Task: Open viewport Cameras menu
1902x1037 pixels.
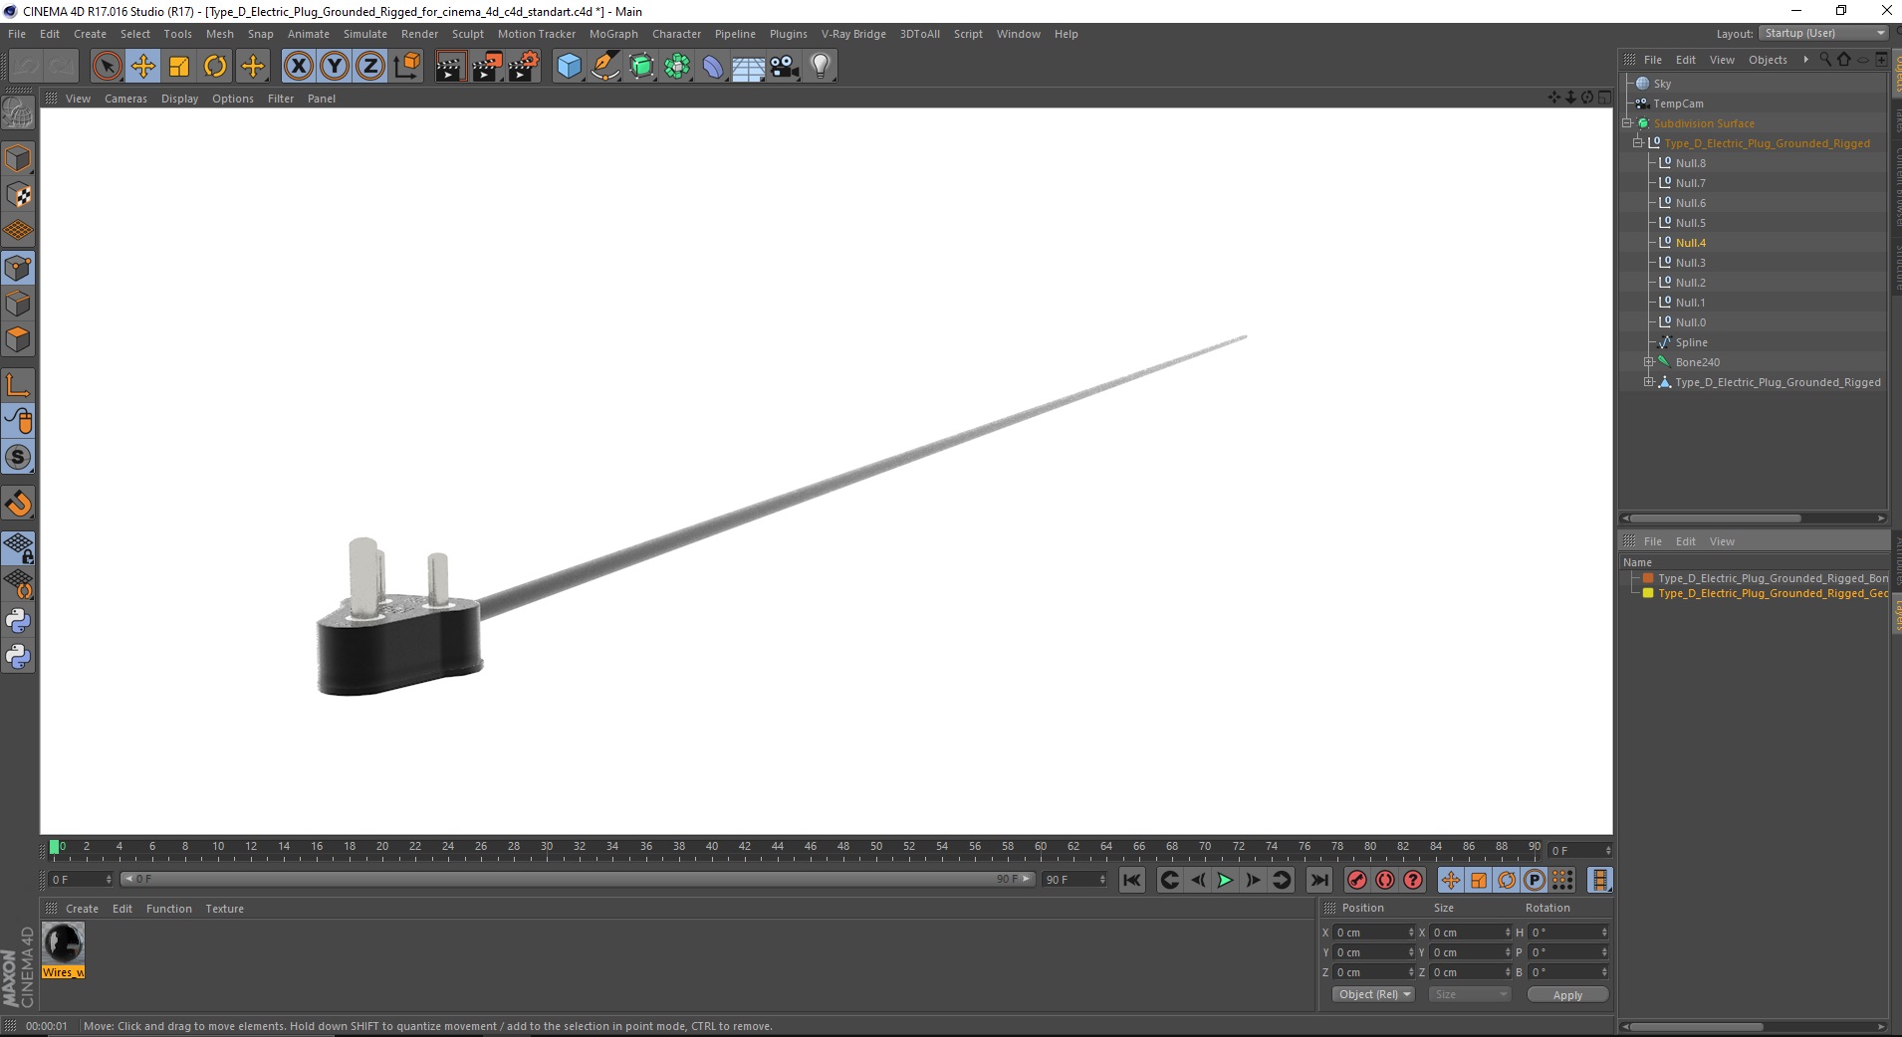Action: [x=125, y=99]
